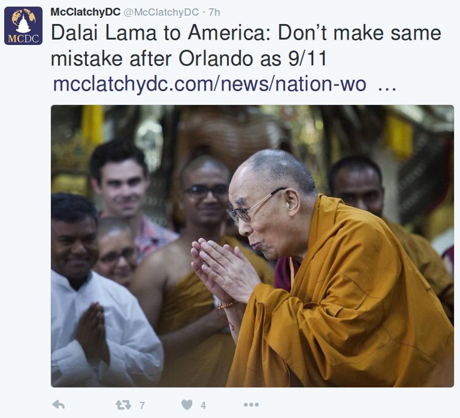Open the McClatchyDC display name profile

tap(86, 12)
